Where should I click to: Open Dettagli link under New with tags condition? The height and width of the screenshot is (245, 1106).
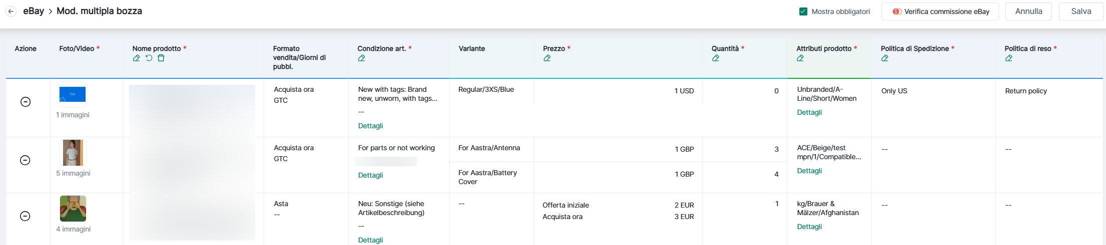coord(371,126)
